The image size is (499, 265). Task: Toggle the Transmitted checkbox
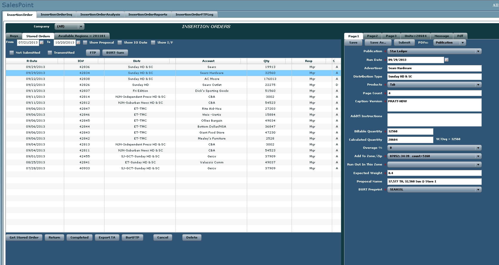50,53
